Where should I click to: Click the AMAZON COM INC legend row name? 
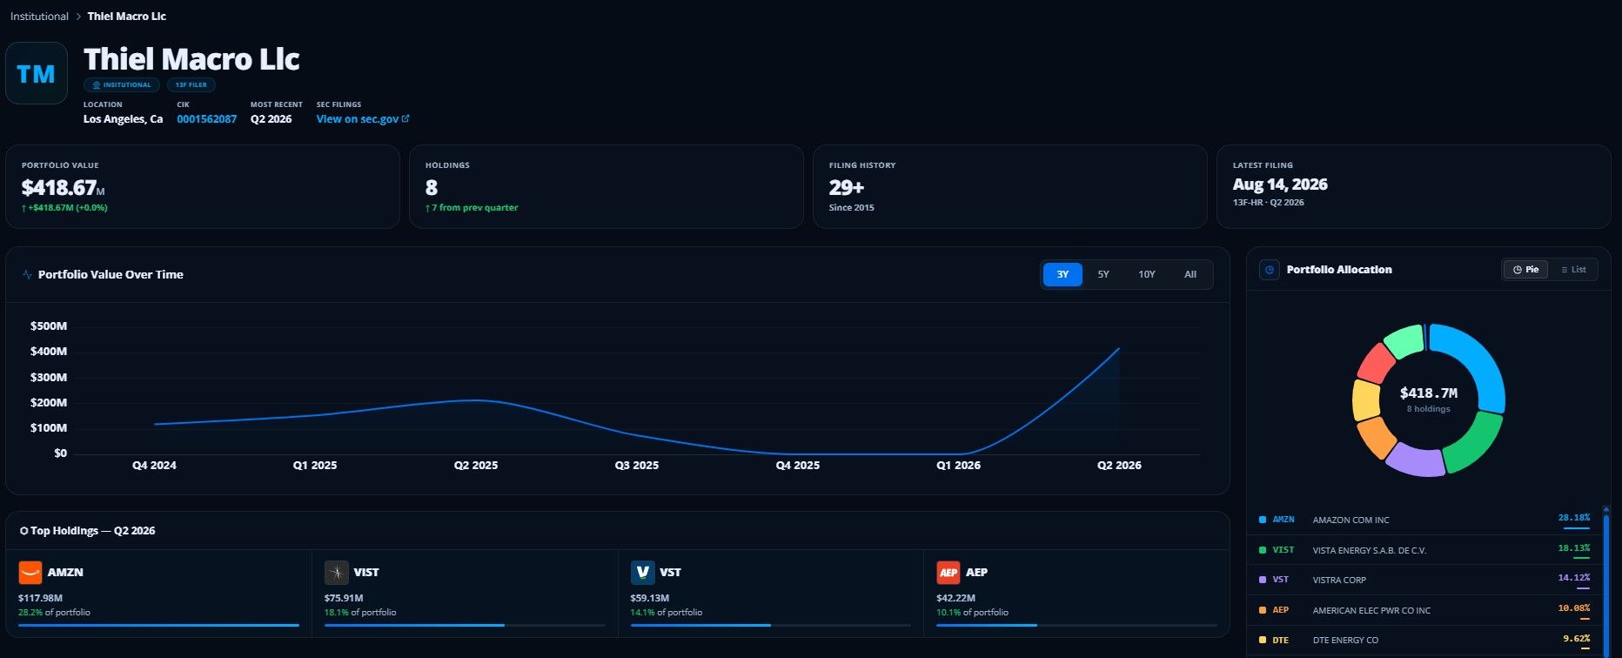pos(1351,520)
